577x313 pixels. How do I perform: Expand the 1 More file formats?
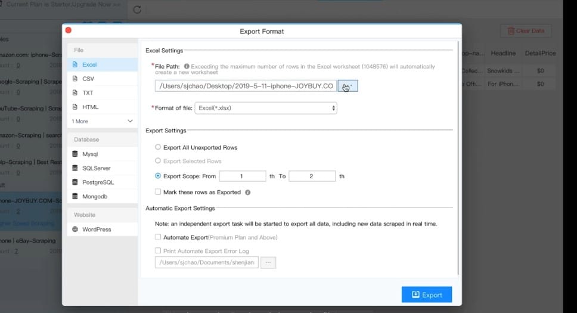tap(103, 121)
